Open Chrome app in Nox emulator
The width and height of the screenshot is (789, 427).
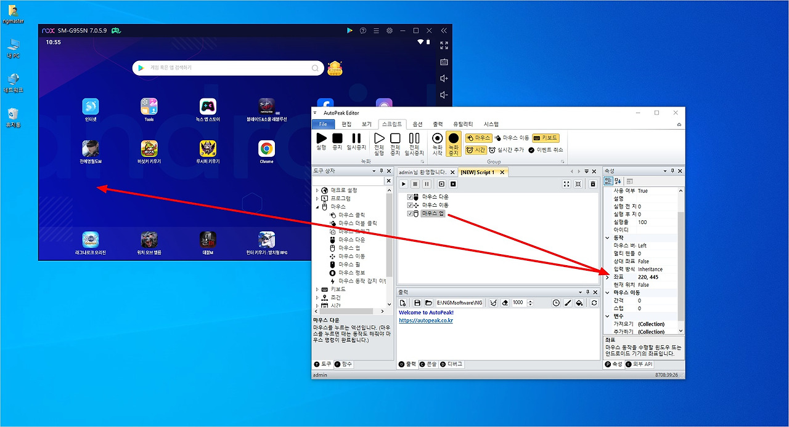266,152
